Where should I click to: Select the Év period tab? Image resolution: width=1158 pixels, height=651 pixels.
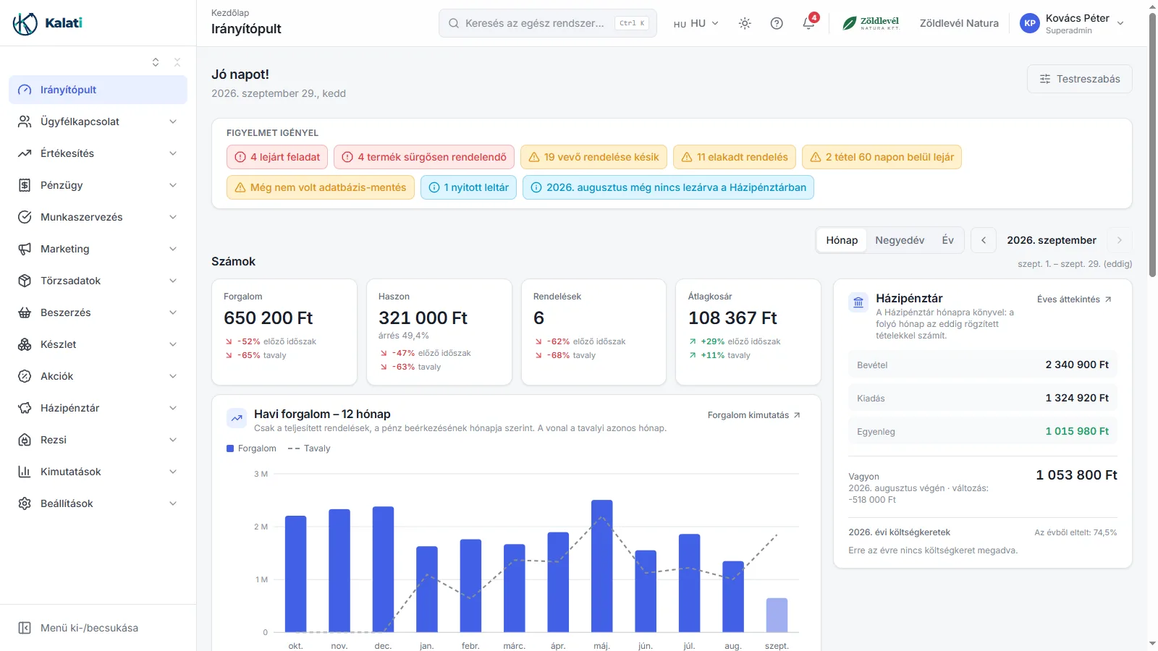(x=947, y=240)
